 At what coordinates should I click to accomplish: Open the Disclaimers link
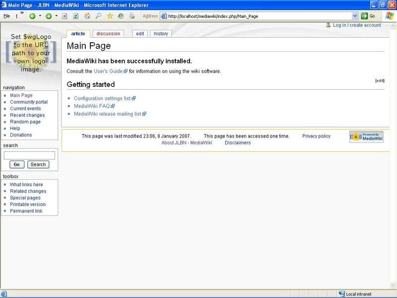[238, 143]
